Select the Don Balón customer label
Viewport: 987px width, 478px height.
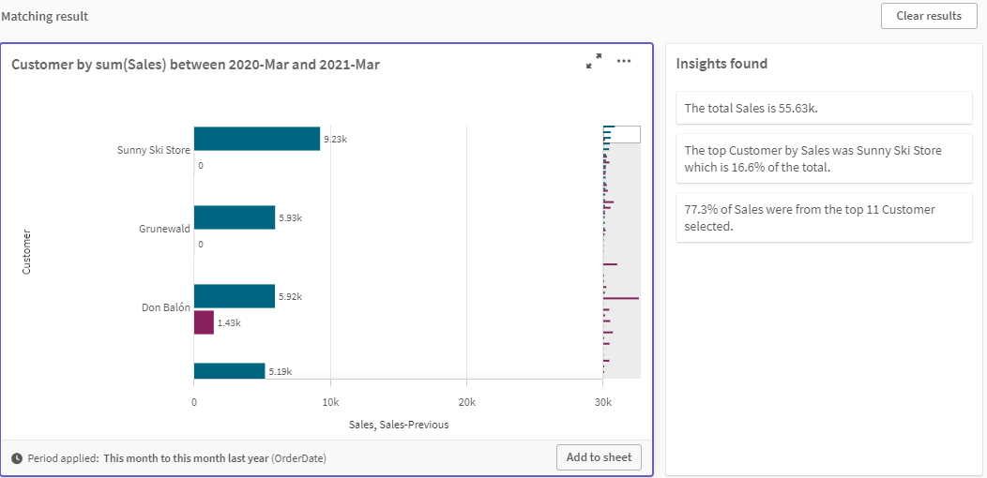165,307
